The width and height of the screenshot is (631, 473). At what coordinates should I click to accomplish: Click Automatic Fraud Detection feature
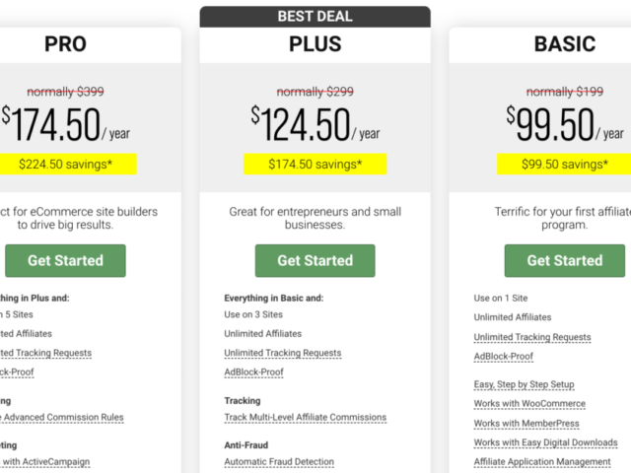(279, 462)
